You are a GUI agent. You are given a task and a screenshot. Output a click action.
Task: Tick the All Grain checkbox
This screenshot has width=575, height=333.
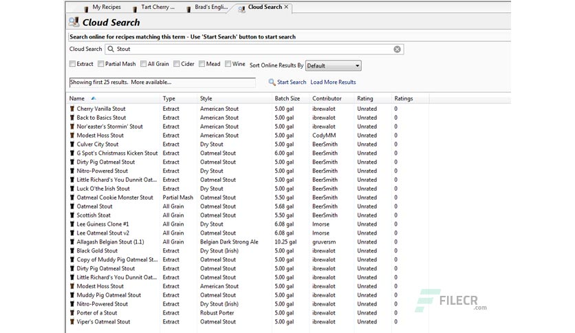(x=143, y=64)
